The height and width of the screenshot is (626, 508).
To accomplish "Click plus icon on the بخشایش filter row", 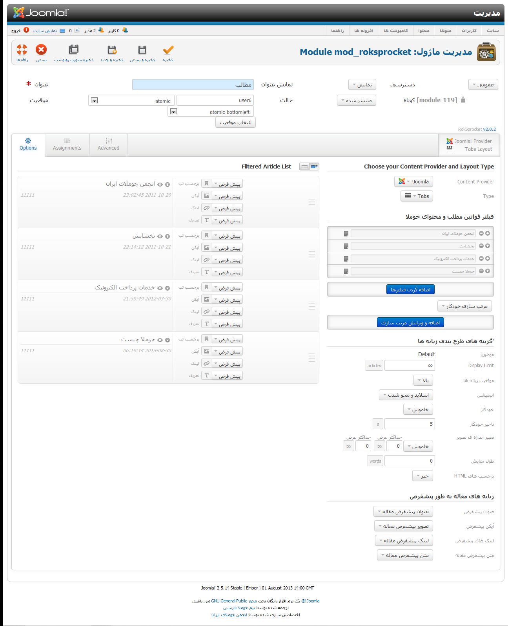I will tap(488, 246).
